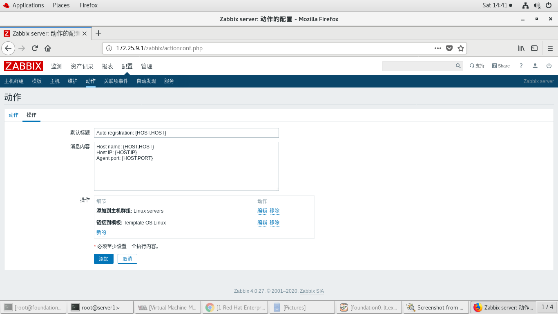Open the Firefox Library icon
The image size is (558, 314).
521,48
